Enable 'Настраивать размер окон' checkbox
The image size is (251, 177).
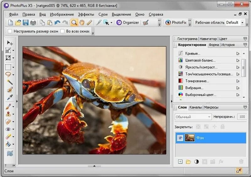click(x=10, y=31)
